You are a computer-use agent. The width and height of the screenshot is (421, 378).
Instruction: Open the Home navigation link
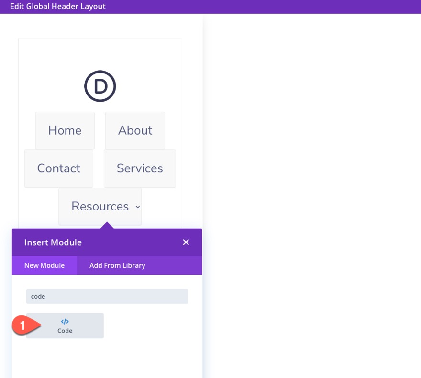[65, 130]
